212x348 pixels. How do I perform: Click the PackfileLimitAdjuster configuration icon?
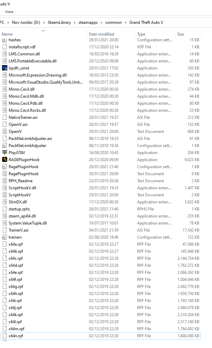(x=4, y=146)
